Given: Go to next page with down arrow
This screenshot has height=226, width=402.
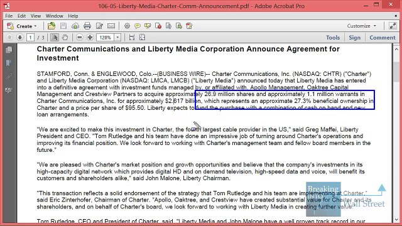Looking at the screenshot, I should tap(19, 38).
